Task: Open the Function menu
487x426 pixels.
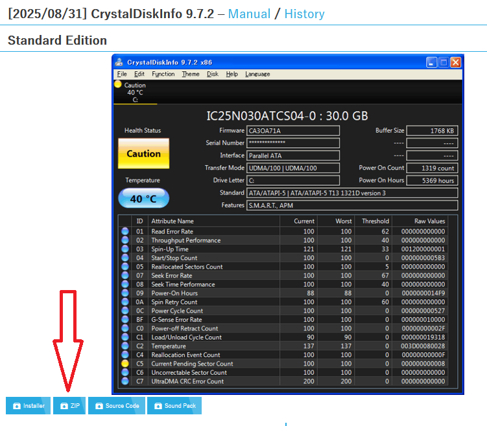Action: tap(163, 74)
